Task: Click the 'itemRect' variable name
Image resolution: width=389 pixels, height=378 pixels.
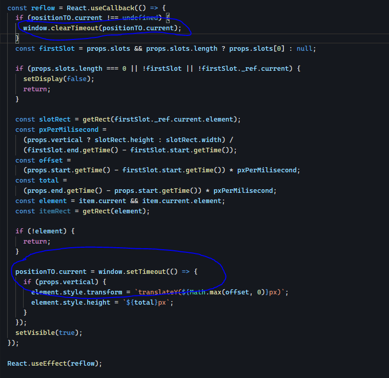Action: click(55, 211)
